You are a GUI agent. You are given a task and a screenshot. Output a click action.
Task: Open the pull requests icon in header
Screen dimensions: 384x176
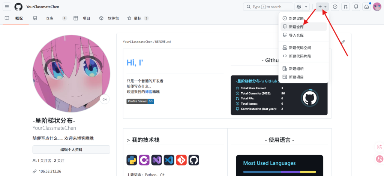[345, 7]
